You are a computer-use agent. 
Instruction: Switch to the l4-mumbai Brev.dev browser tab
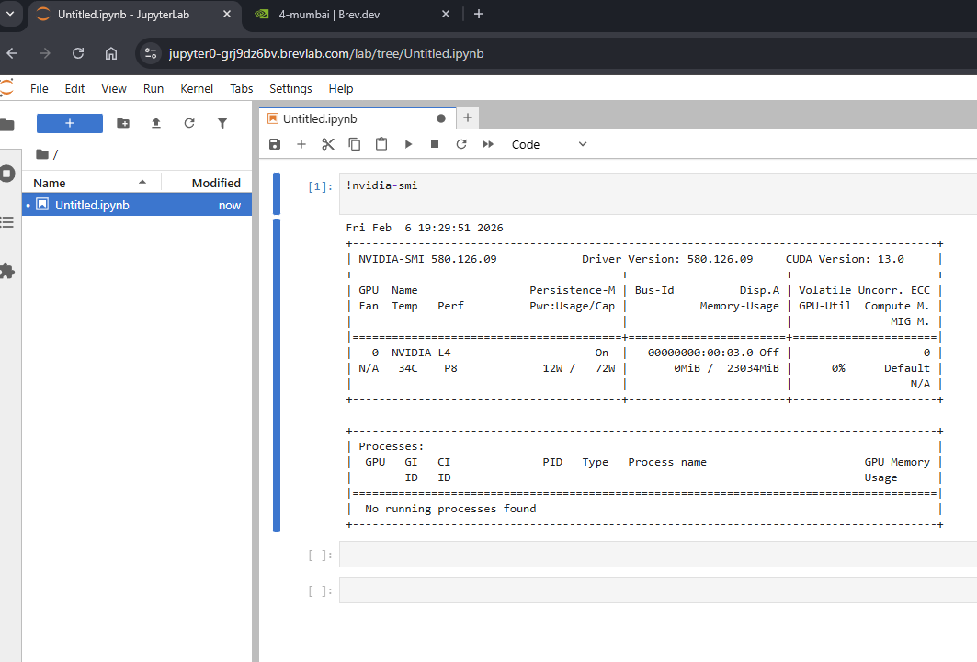pos(349,15)
